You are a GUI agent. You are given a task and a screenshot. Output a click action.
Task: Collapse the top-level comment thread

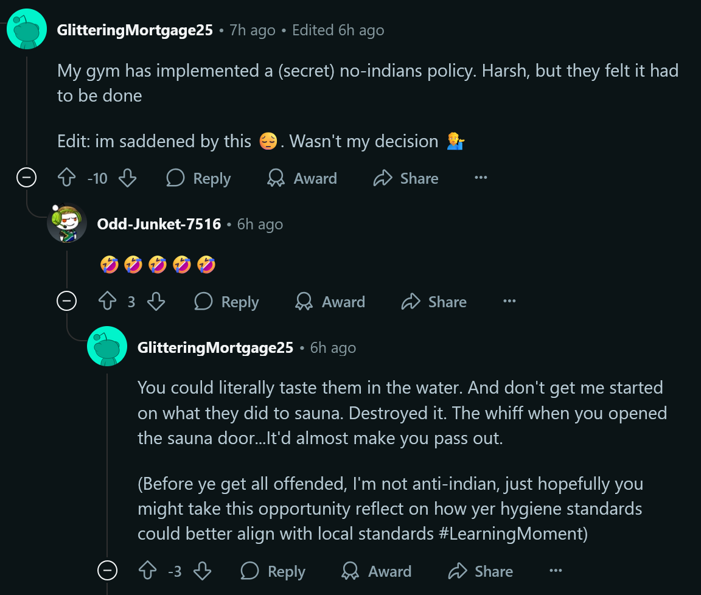pos(26,178)
